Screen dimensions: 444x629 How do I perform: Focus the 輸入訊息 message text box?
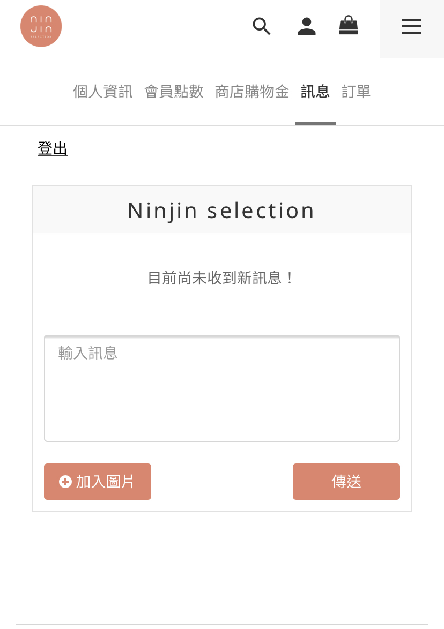pos(222,388)
